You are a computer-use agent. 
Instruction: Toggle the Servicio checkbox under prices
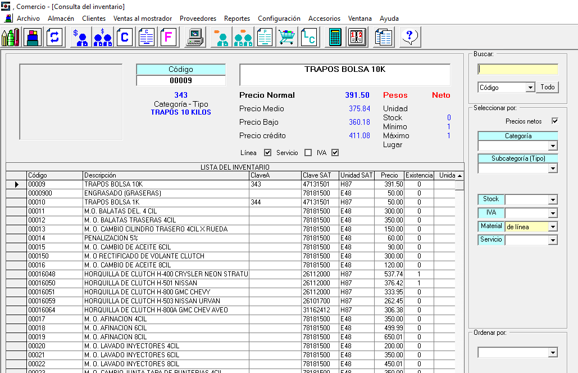pos(308,153)
